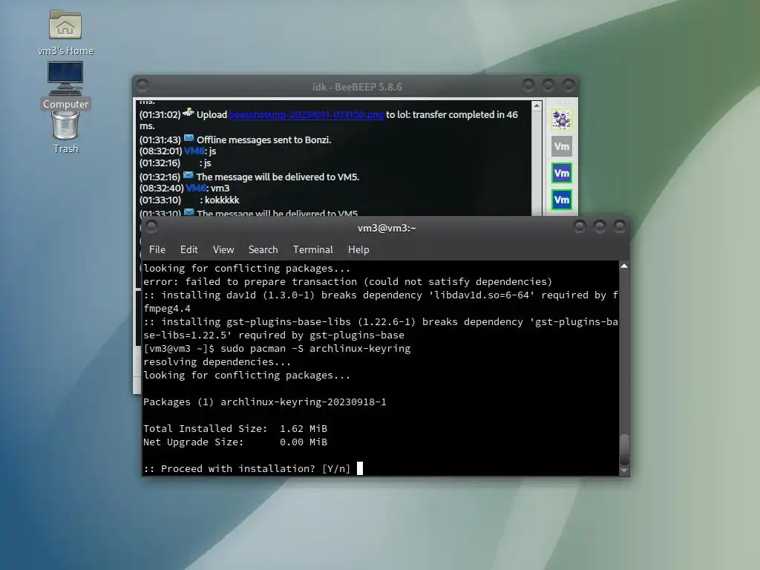
Task: Click the VM6 sender name on 'js' message
Action: point(194,151)
